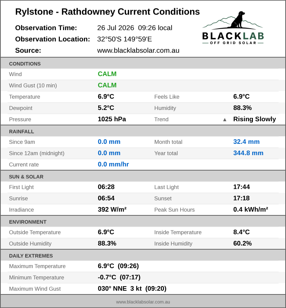Click the Pressure value 1025 hPa
Viewport: 286px width, 308px height.
(112, 119)
